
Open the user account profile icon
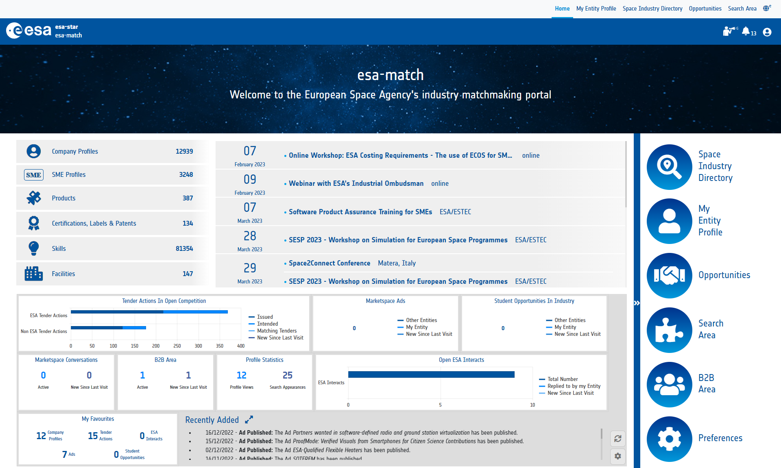pyautogui.click(x=767, y=32)
